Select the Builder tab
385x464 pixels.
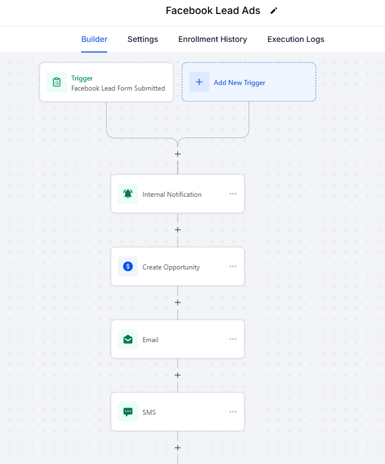click(x=94, y=40)
